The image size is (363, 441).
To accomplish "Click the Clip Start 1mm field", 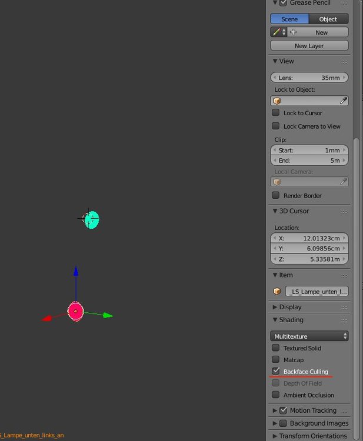I will click(309, 150).
